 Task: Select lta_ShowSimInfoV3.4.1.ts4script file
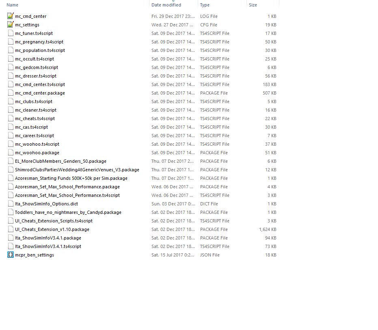[x=48, y=246]
